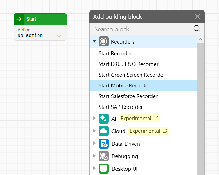
Task: Click the Data-Driven database icon
Action: pos(103,144)
